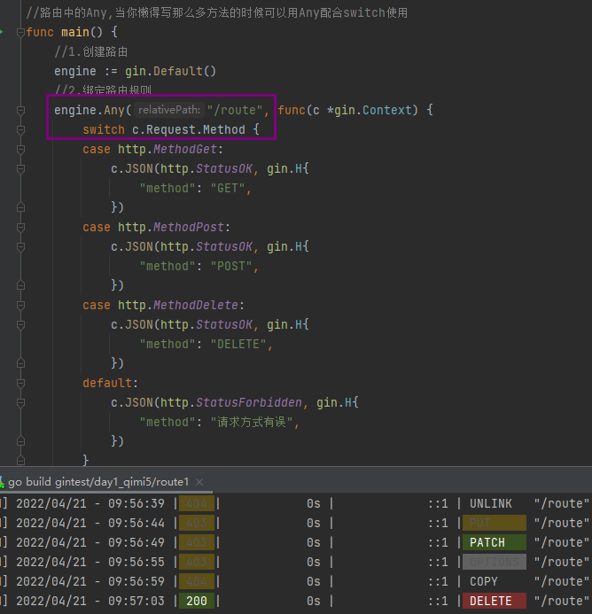Click the "DELETE" string value in code
592x614 pixels.
point(238,344)
